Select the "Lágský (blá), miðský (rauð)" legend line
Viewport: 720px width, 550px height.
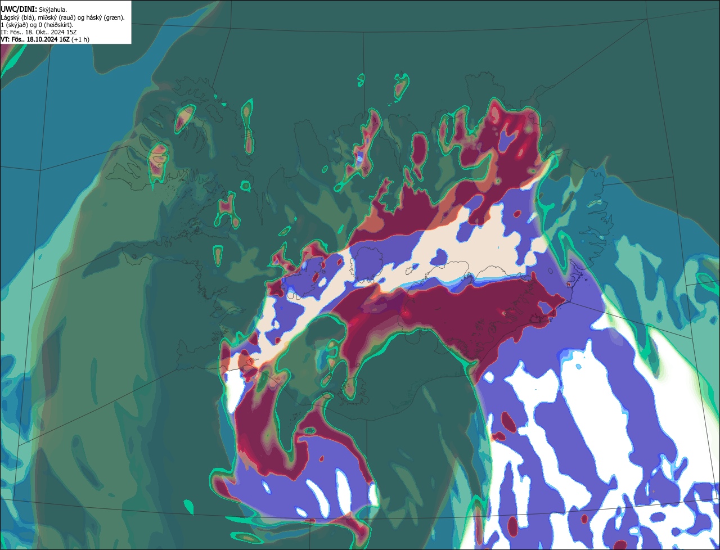point(63,17)
